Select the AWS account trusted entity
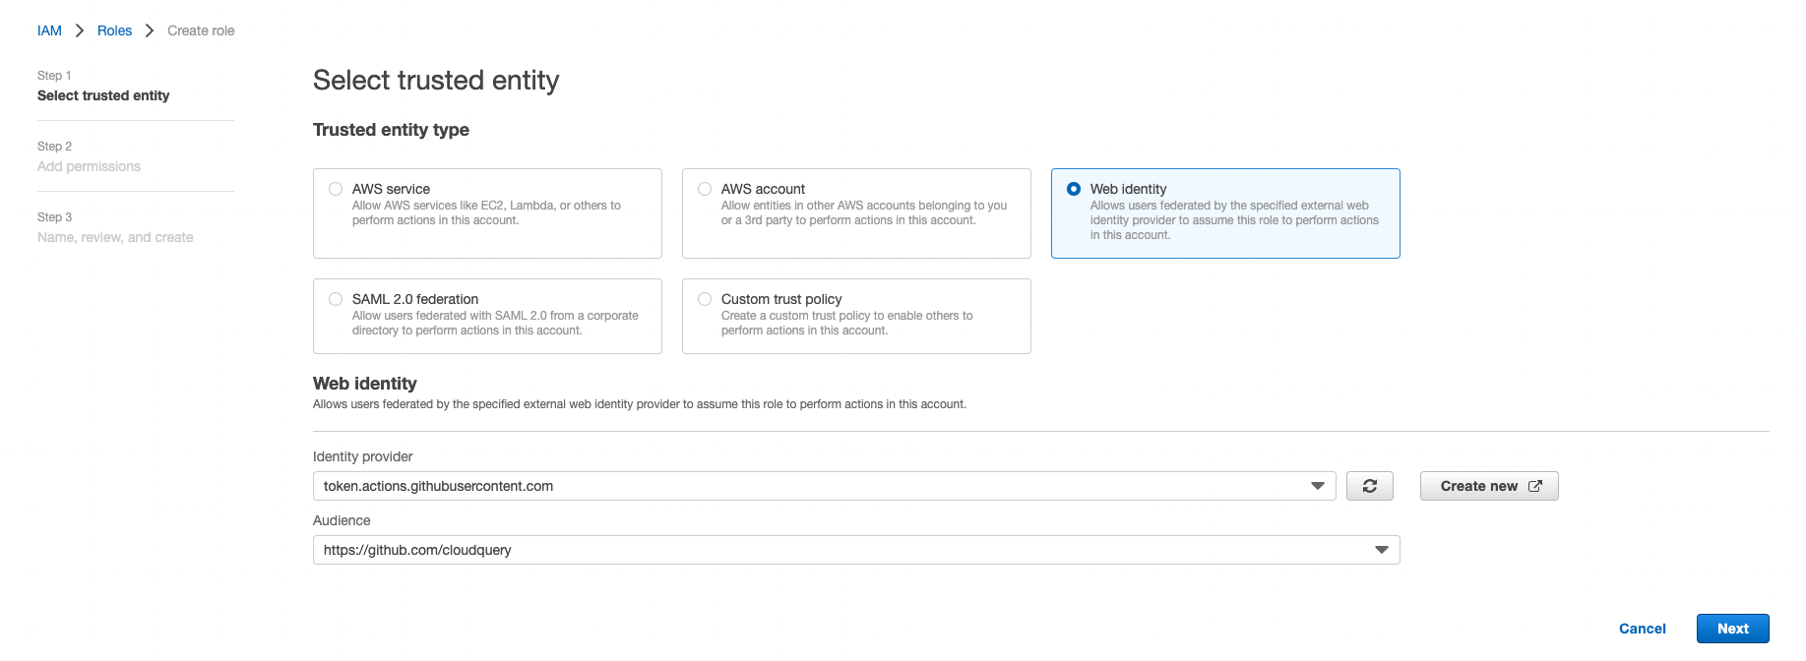1806x661 pixels. coord(704,188)
